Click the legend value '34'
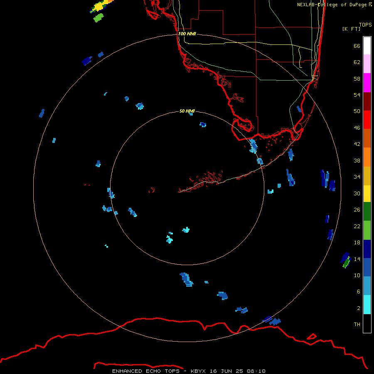Viewport: 374px width, 374px height. tap(357, 177)
